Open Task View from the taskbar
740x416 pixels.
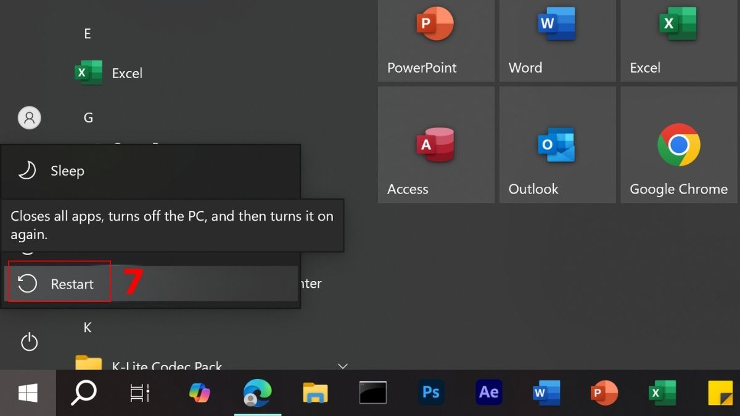tap(140, 392)
